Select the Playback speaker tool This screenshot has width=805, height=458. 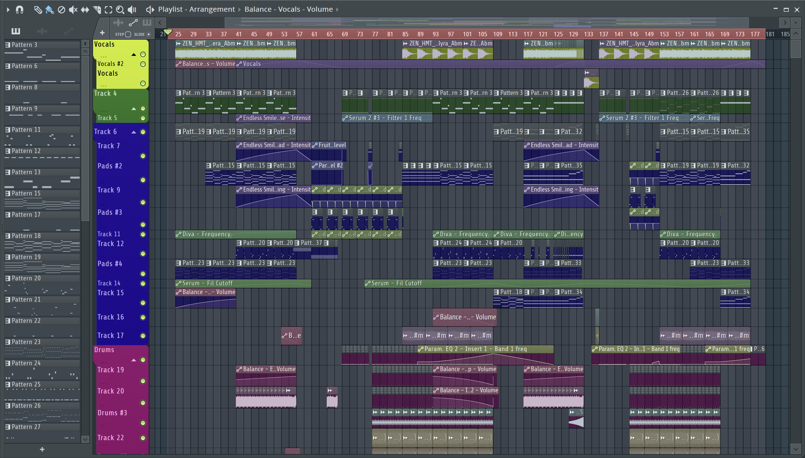pos(132,10)
